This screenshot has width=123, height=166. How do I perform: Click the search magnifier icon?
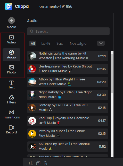tap(32, 31)
